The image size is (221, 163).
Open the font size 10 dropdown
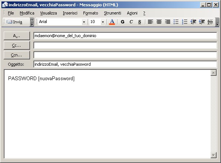(x=103, y=22)
